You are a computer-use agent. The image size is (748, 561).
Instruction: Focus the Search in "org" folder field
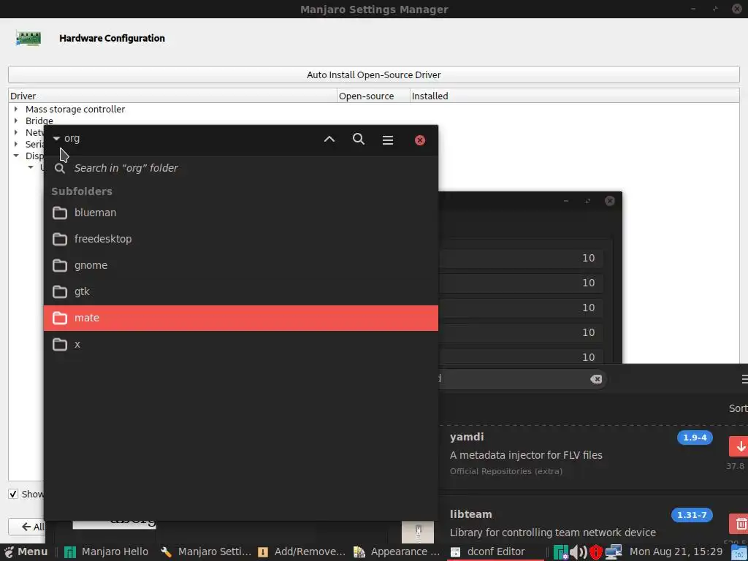click(x=241, y=168)
